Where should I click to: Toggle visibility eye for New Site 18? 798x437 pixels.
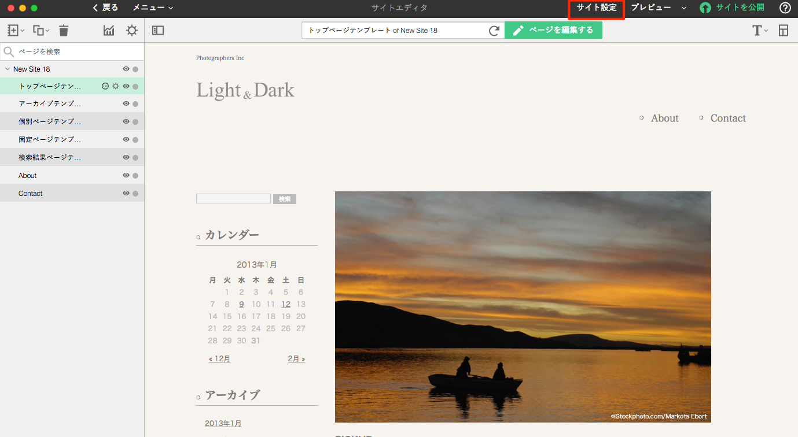click(126, 69)
